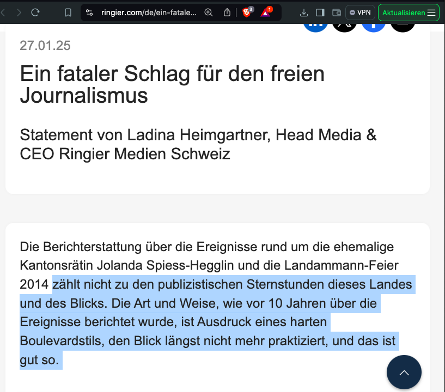Click the text "CEO Ringier Medien Schweiz"
445x392 pixels.
125,154
